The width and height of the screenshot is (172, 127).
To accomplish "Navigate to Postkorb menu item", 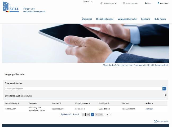I will tap(145, 19).
